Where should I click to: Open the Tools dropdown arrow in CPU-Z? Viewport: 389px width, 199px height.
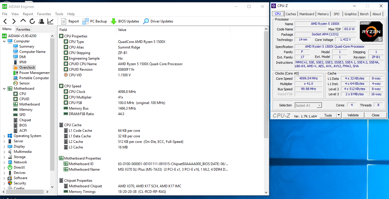click(x=339, y=115)
